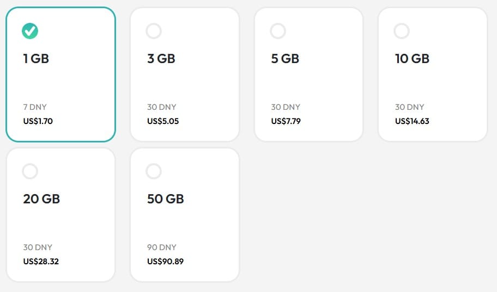Screen dimensions: 497x292
Task: Click the 10 GB heading text
Action: [x=412, y=59]
